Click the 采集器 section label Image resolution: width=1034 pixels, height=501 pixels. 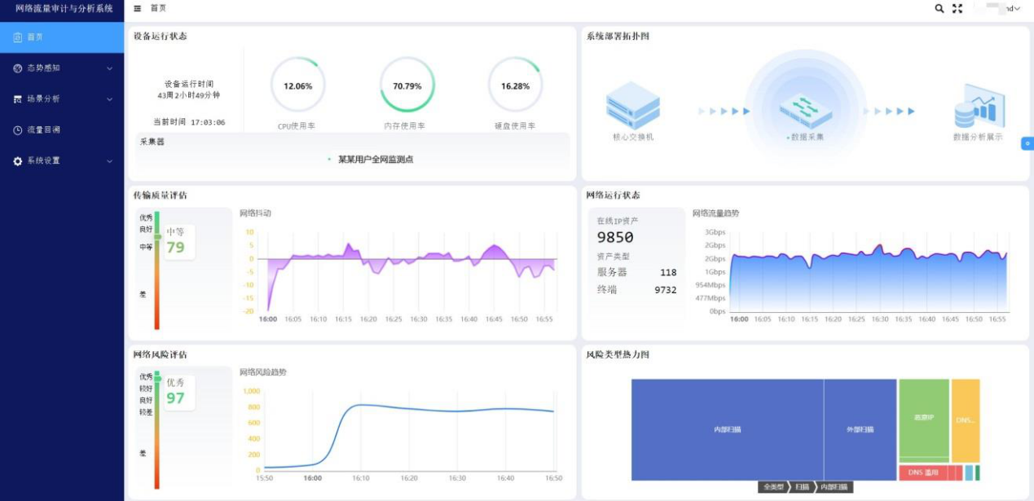click(x=152, y=142)
